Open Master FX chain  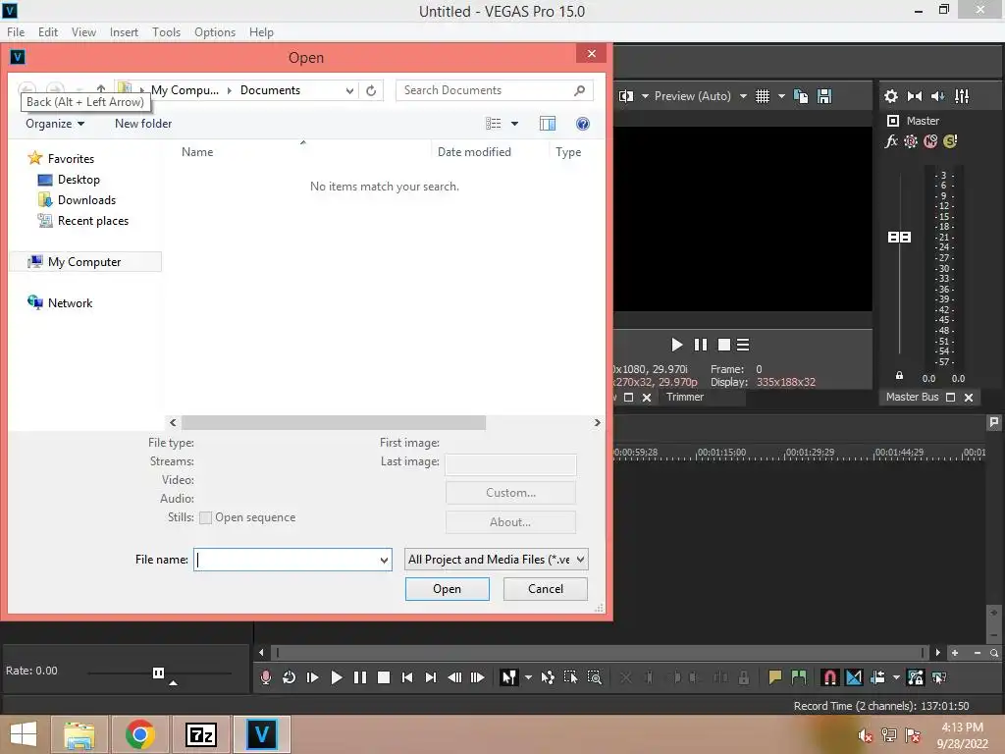click(891, 141)
